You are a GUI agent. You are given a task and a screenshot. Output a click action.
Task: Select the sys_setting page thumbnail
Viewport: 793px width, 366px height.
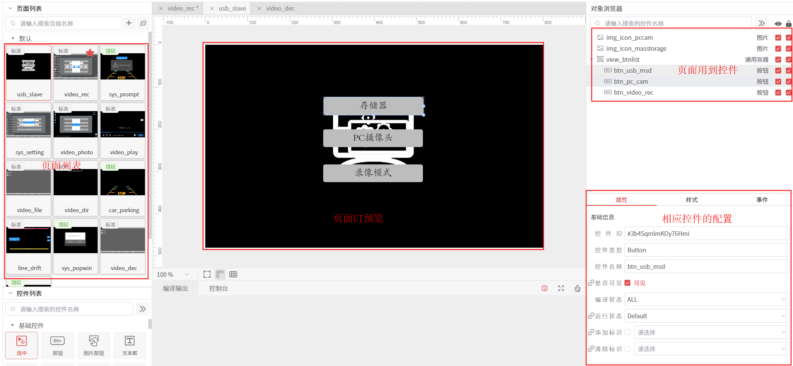[x=29, y=130]
